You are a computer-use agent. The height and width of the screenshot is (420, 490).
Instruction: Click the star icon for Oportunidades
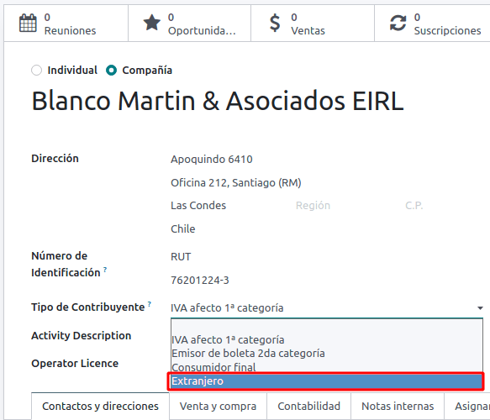(x=152, y=23)
